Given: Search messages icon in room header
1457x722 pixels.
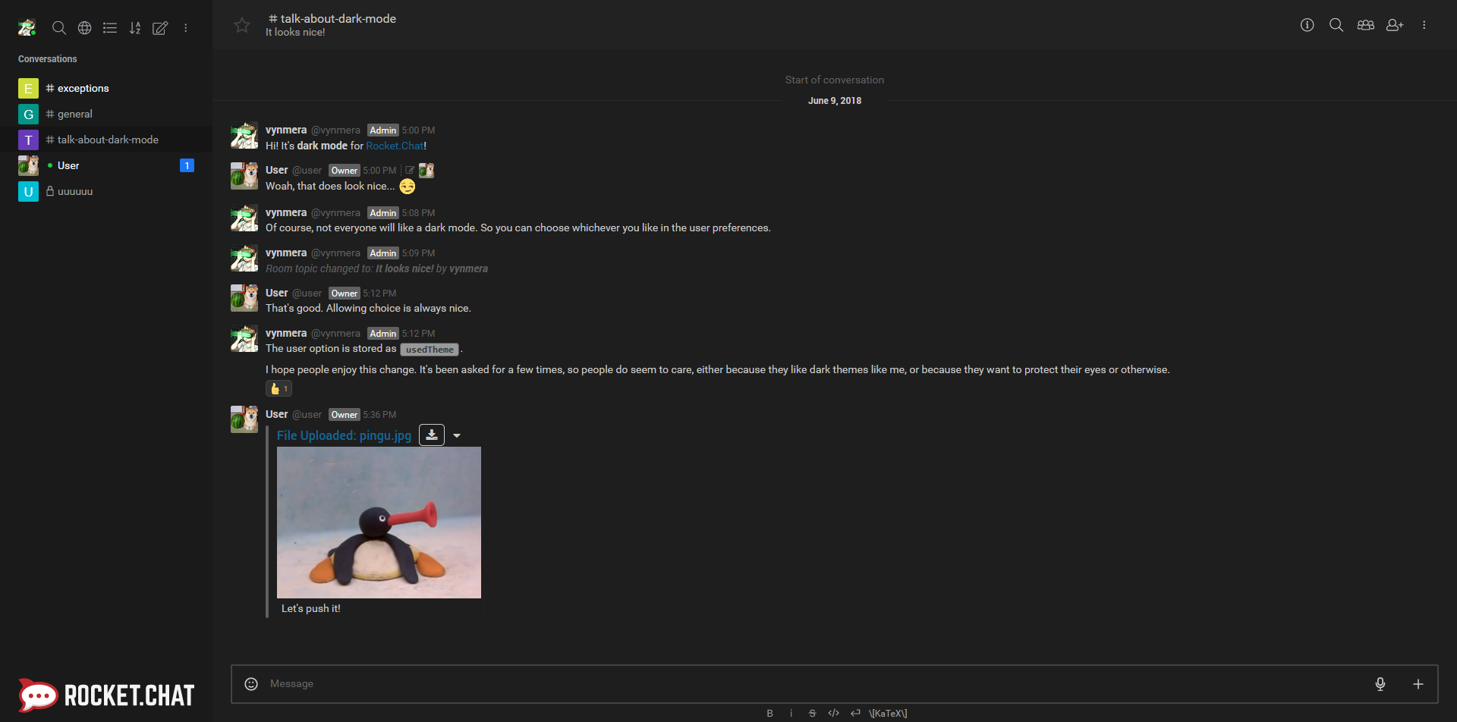Looking at the screenshot, I should click(1336, 25).
